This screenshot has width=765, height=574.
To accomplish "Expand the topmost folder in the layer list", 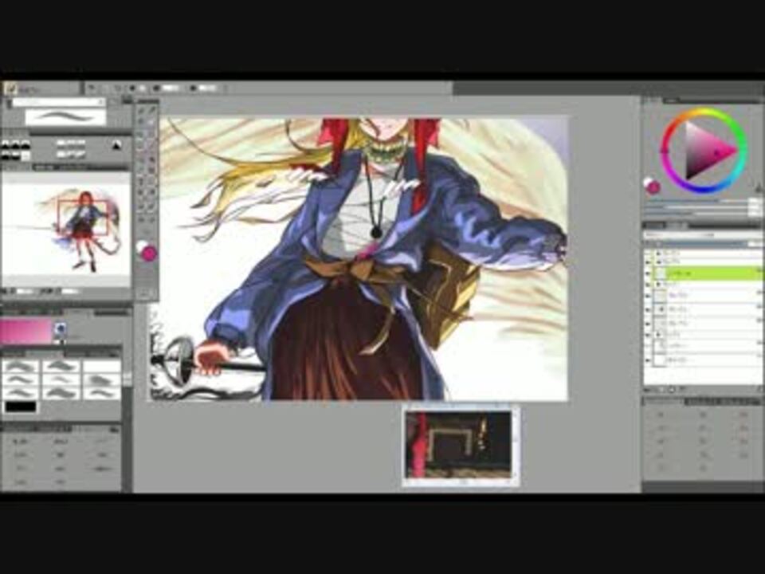I will tap(658, 254).
